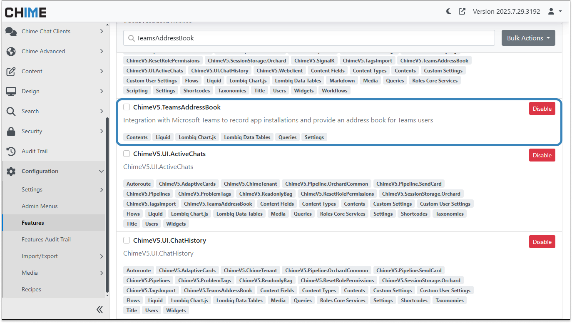Click the Chime Chat Clients chat icon
The height and width of the screenshot is (323, 572).
[11, 32]
